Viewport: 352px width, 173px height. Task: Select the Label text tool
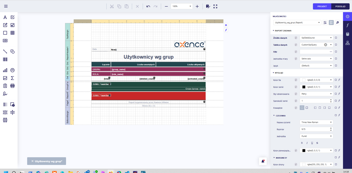(x=5, y=17)
